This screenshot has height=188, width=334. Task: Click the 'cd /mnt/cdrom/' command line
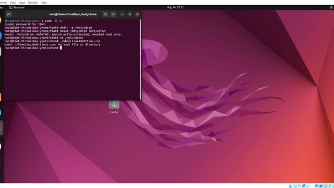[44, 38]
